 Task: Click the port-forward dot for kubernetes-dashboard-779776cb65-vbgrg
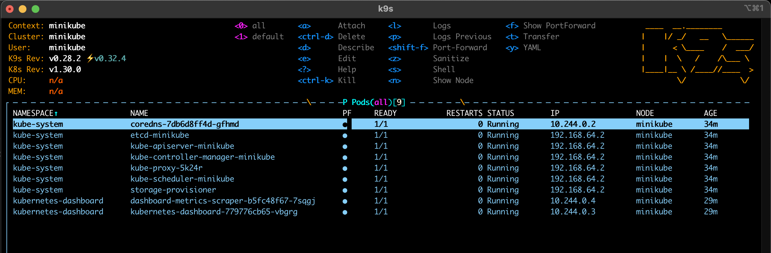[x=345, y=212]
